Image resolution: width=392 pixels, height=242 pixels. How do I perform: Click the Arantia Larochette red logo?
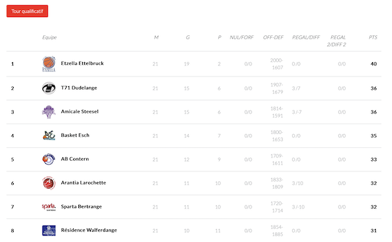click(49, 183)
